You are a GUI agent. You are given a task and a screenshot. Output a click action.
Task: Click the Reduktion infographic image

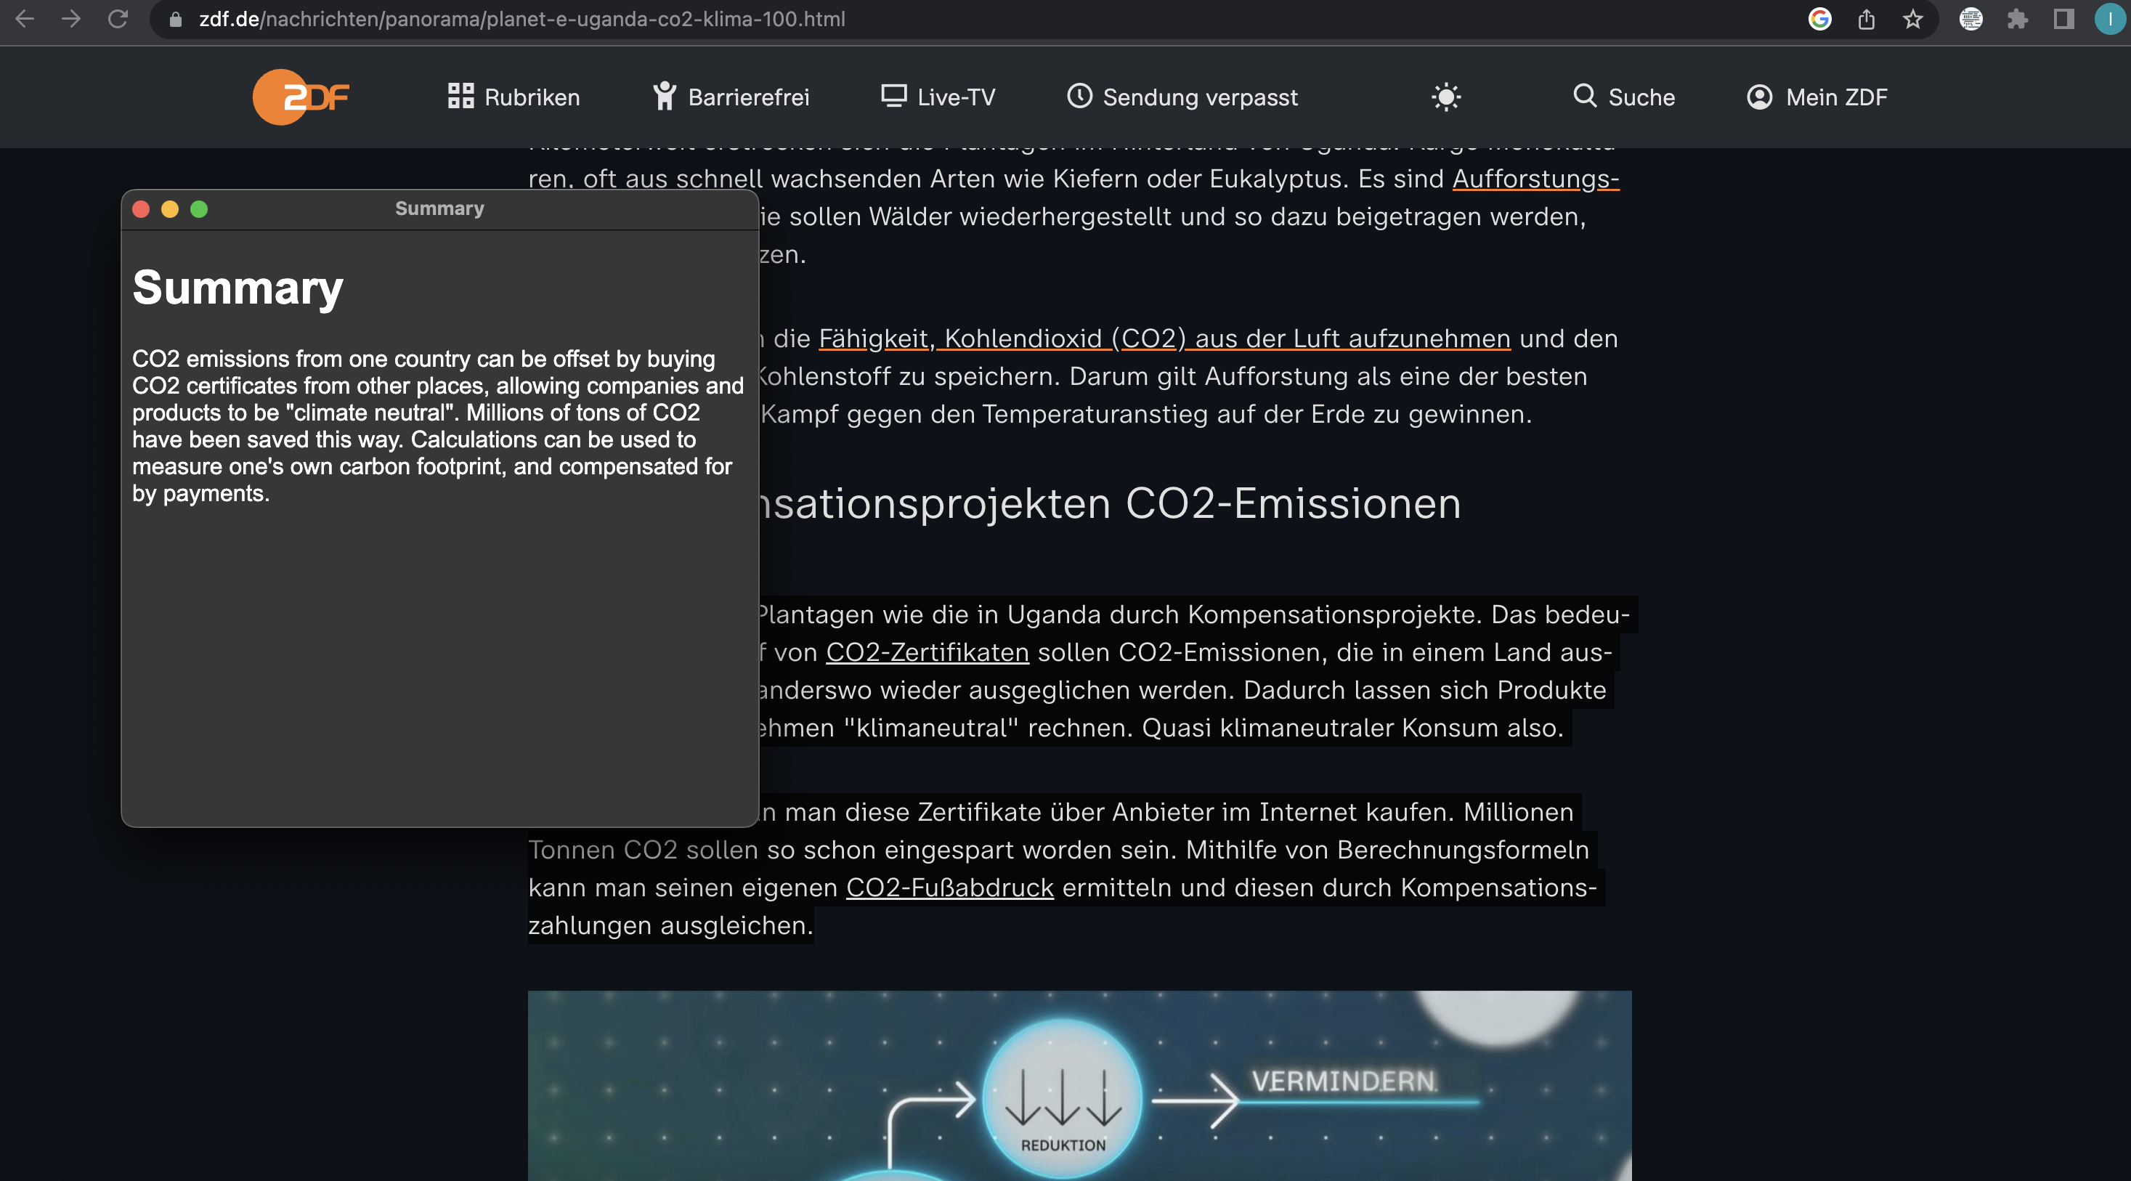(x=1079, y=1085)
